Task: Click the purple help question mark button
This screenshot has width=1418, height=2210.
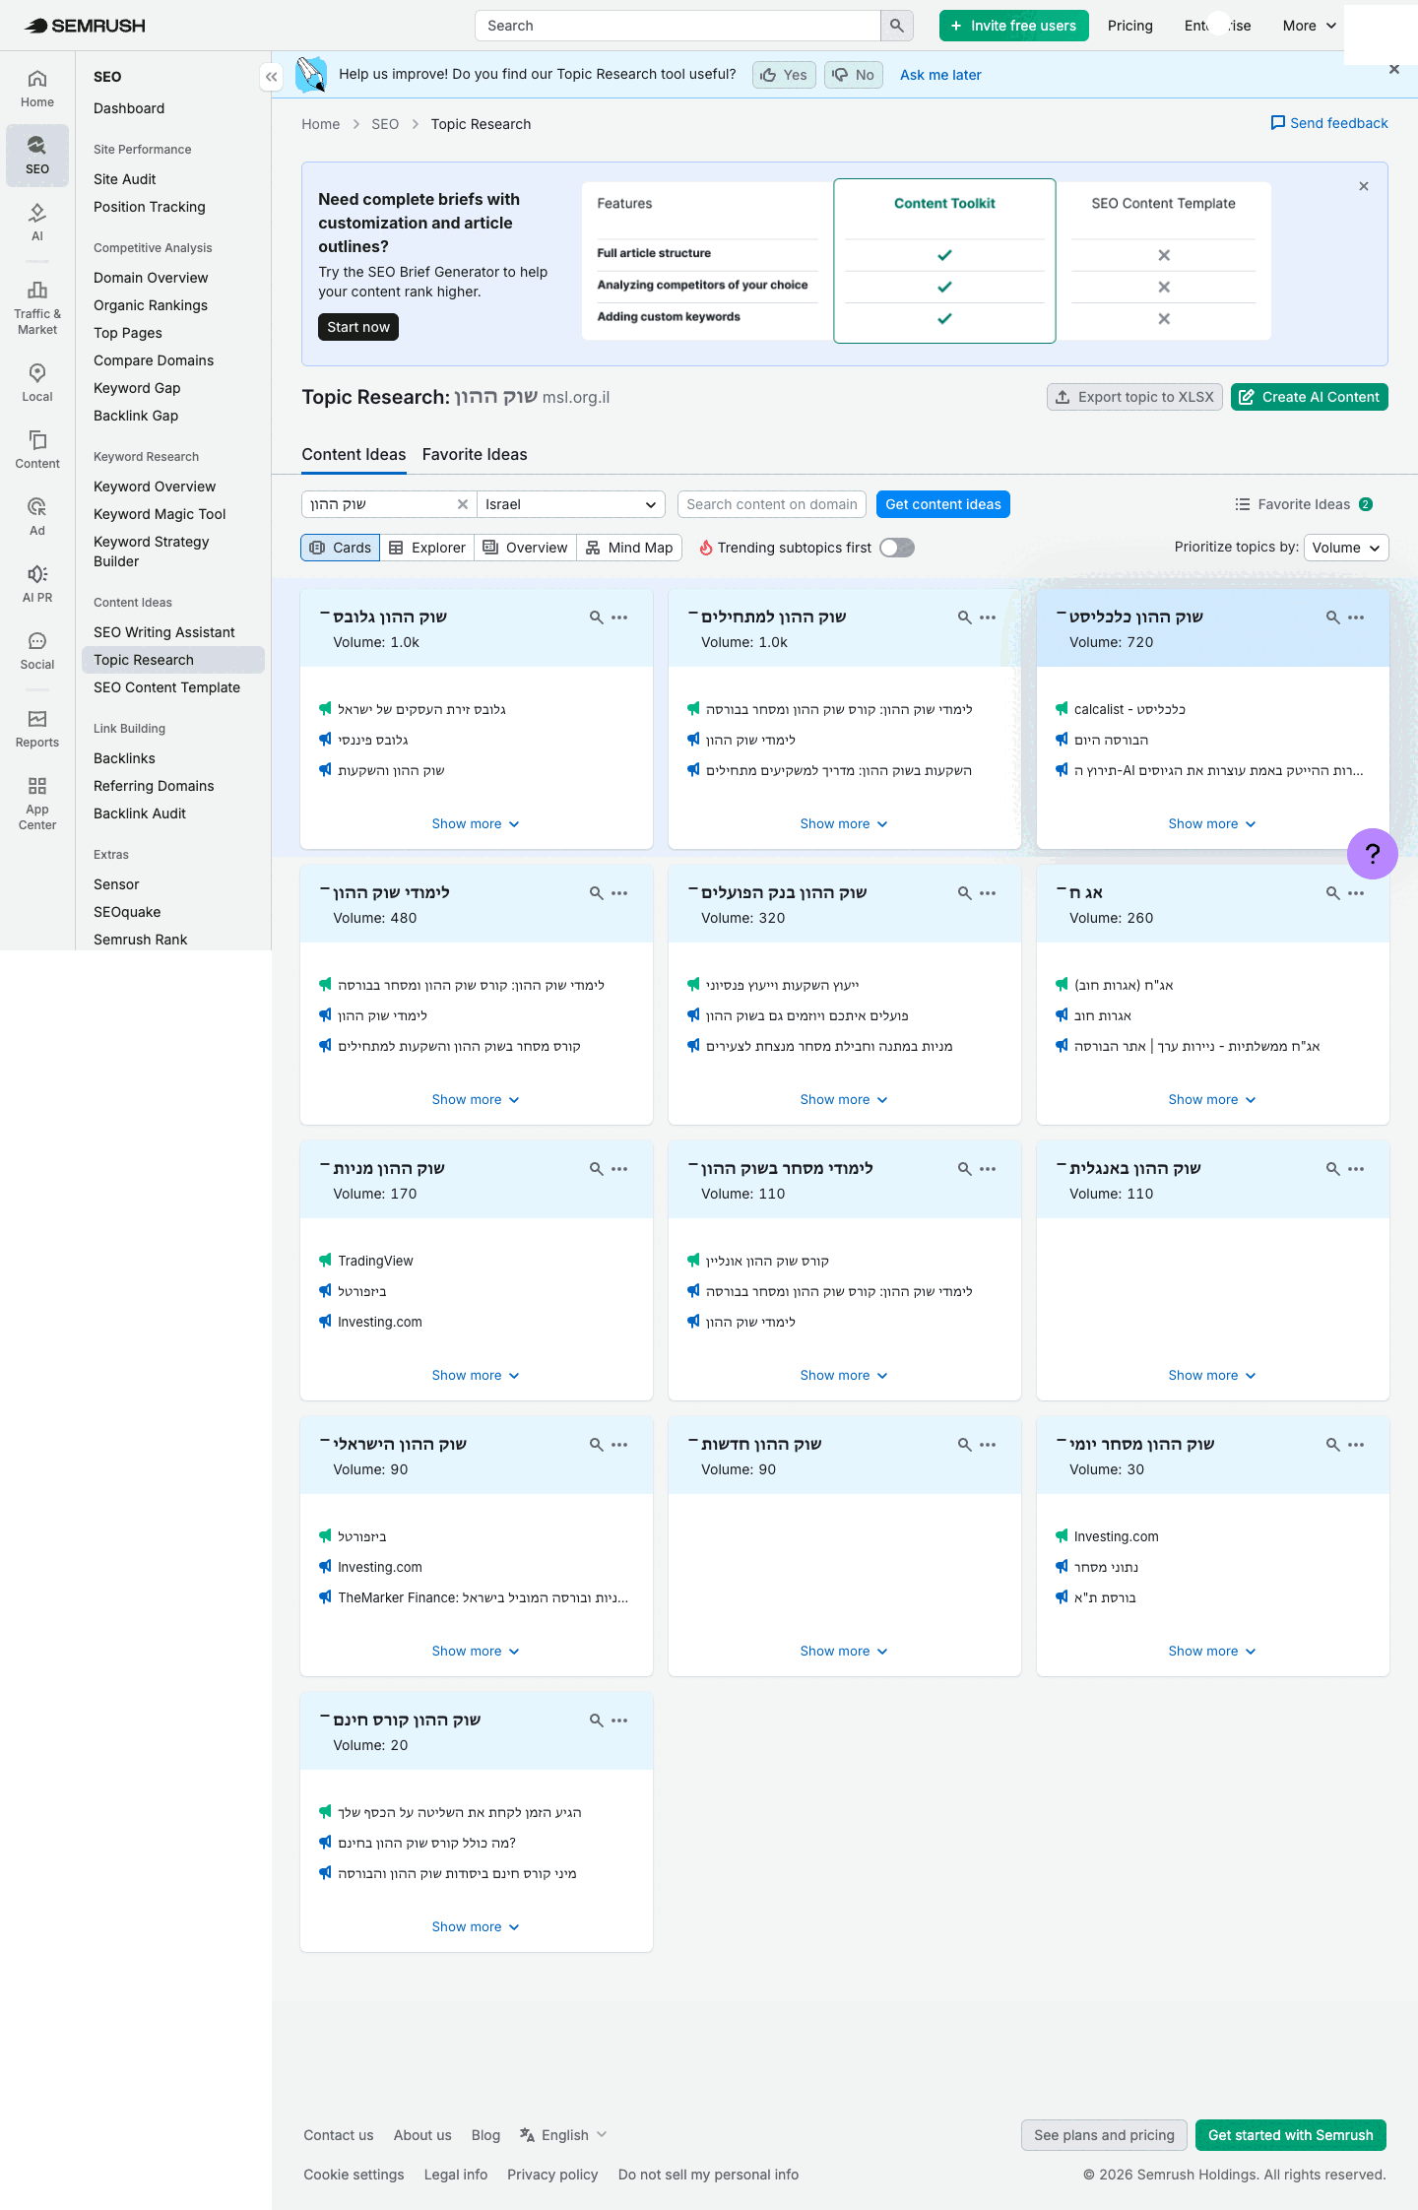Action: pyautogui.click(x=1373, y=854)
